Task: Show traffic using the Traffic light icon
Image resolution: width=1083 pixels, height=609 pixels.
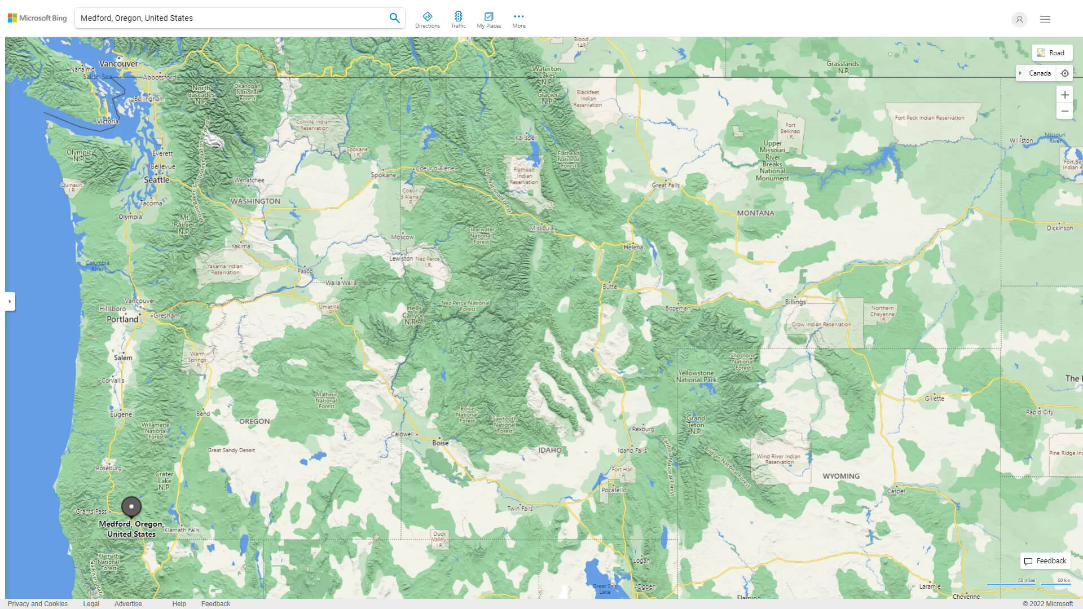Action: [x=458, y=18]
